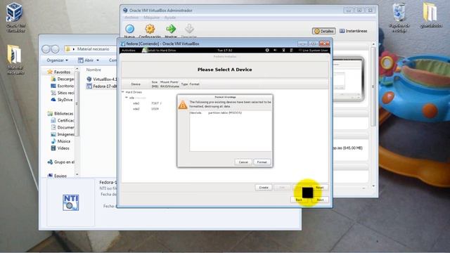Click the Mount Point/RAID/Volume column header
This screenshot has width=450, height=253.
tap(169, 84)
